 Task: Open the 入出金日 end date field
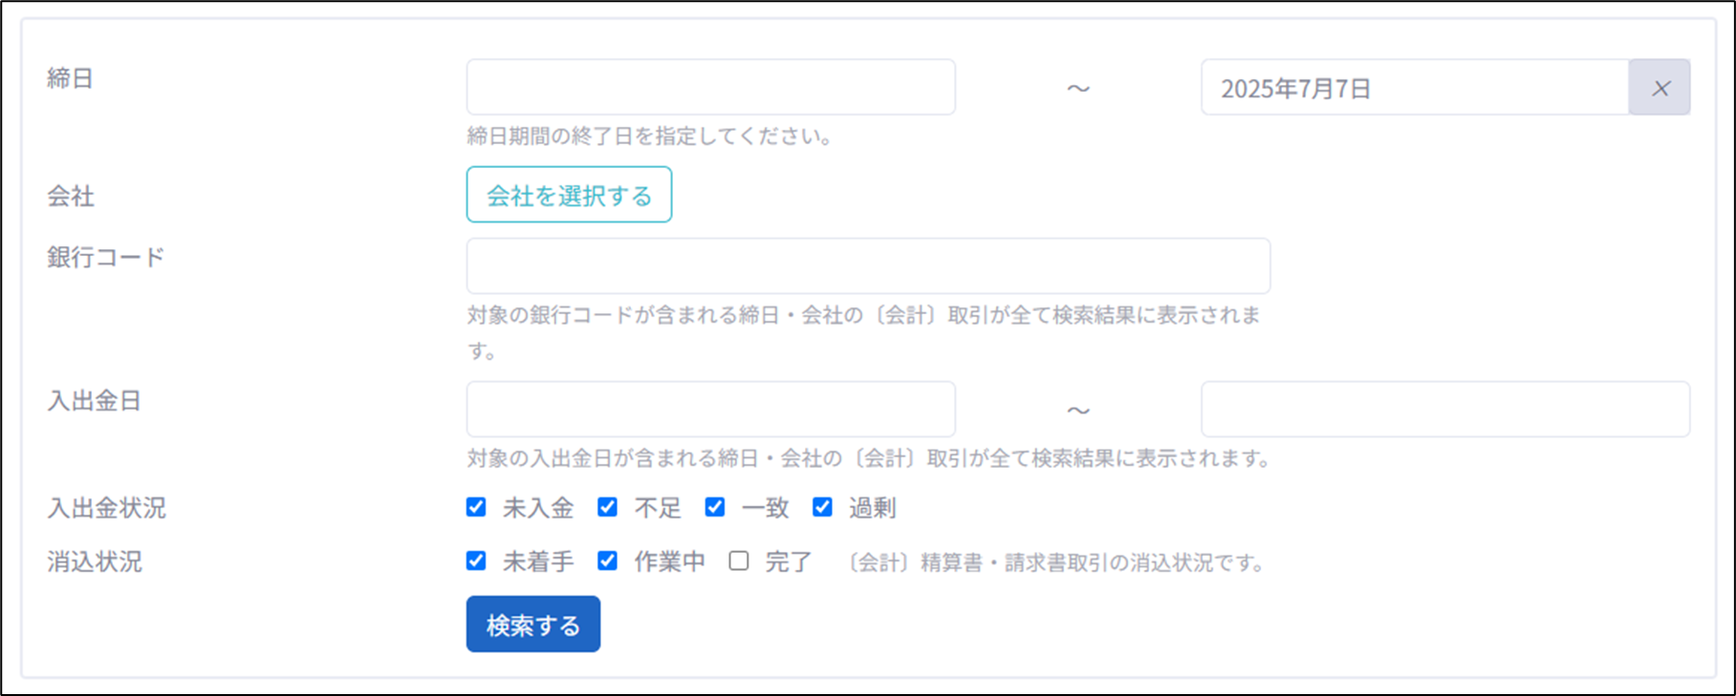1444,410
